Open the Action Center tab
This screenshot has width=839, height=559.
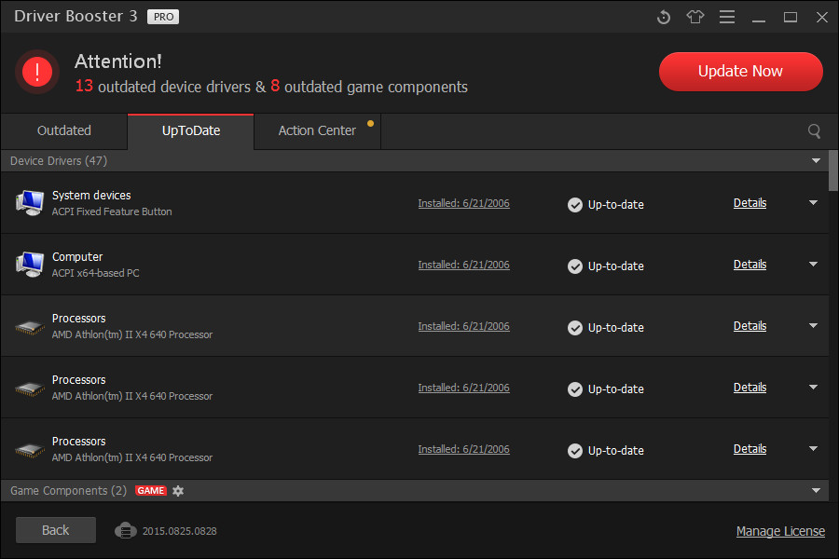point(316,131)
